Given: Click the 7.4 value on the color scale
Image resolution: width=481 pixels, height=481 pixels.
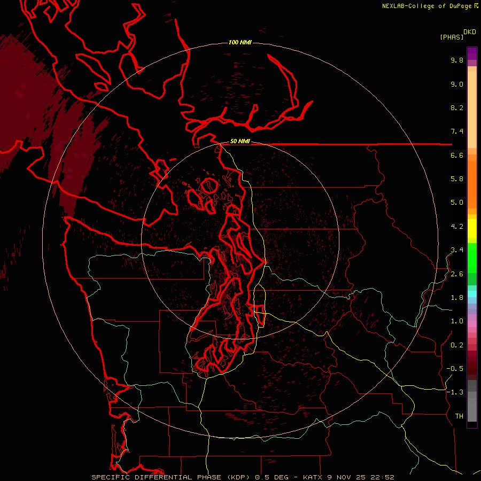Looking at the screenshot, I should pyautogui.click(x=457, y=131).
